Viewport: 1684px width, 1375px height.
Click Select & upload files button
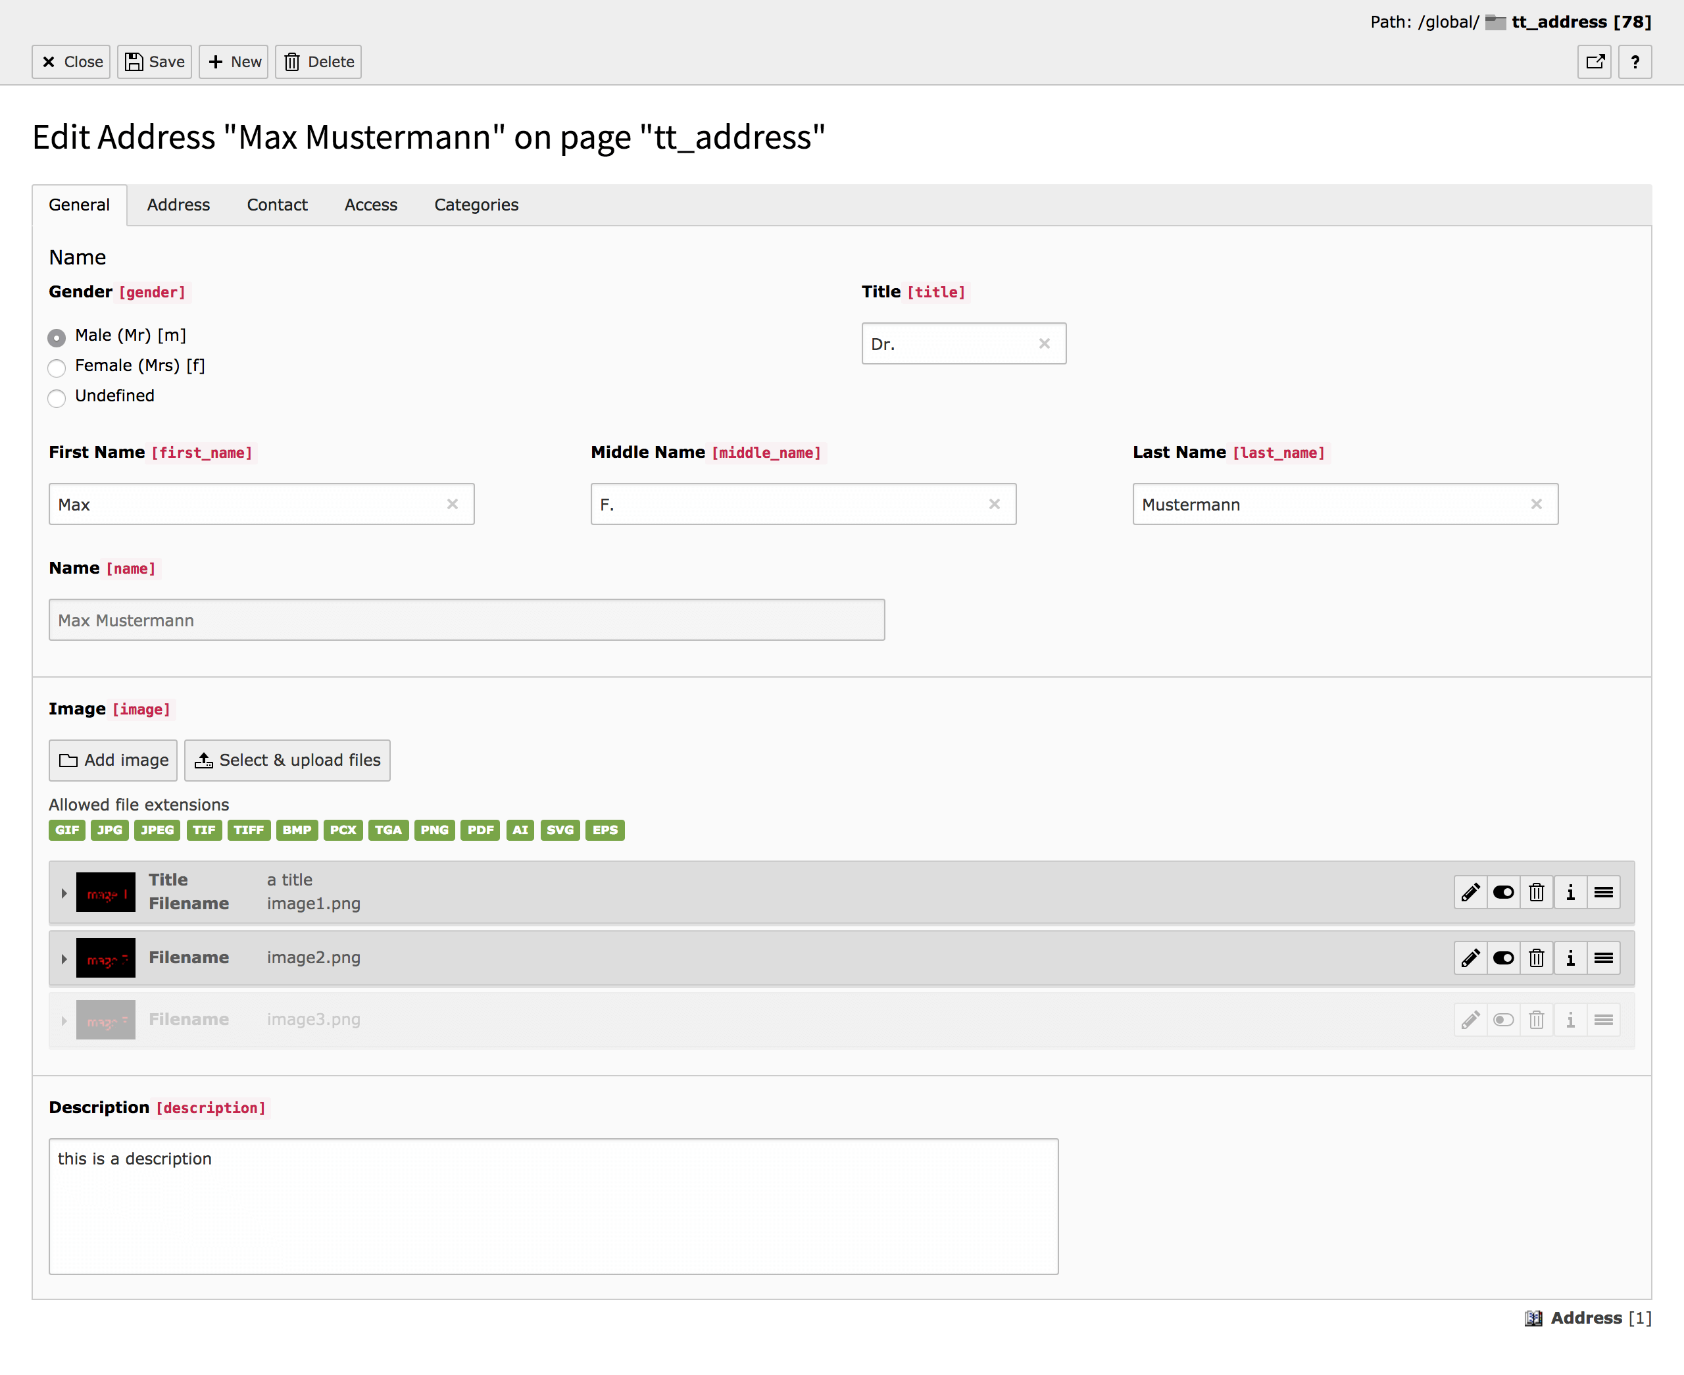coord(287,761)
